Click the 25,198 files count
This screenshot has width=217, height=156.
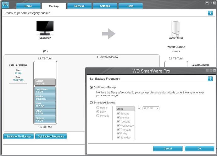tap(18, 73)
